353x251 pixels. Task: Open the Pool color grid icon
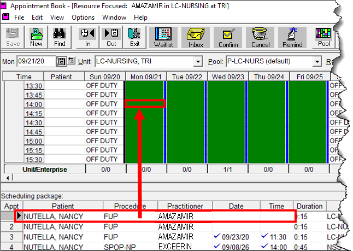coord(323,37)
